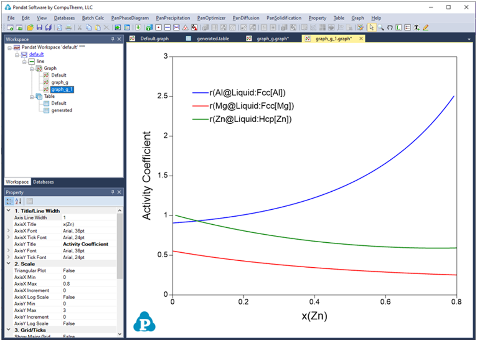Screen dimensions: 477x340
Task: Click the blue Al legend line sample
Action: pyautogui.click(x=200, y=93)
